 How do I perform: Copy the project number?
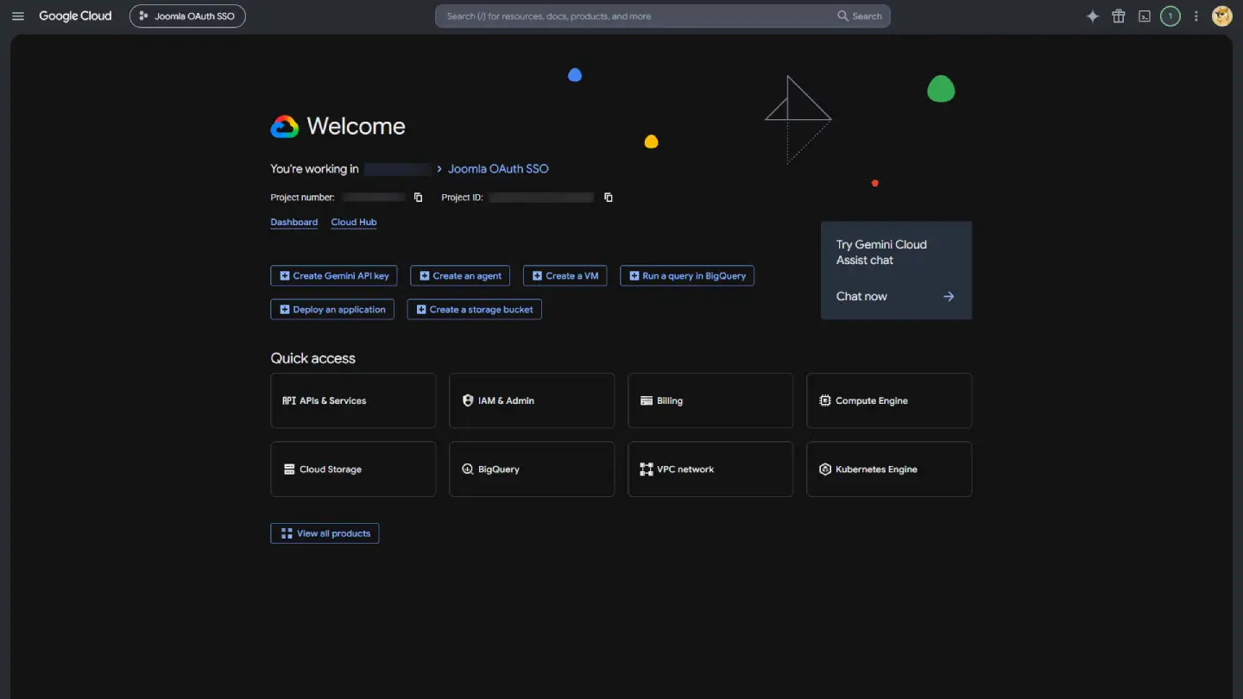[419, 198]
